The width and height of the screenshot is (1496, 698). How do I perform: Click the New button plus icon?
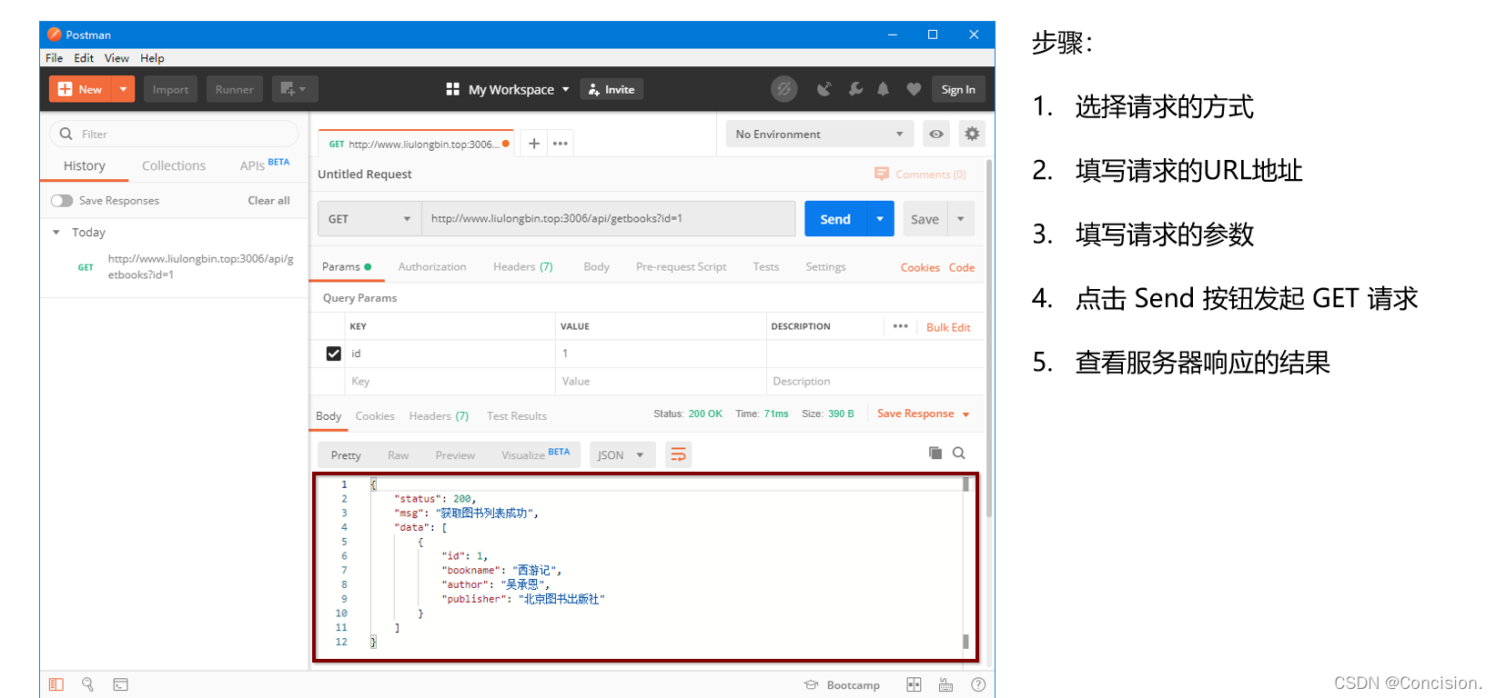pos(65,89)
